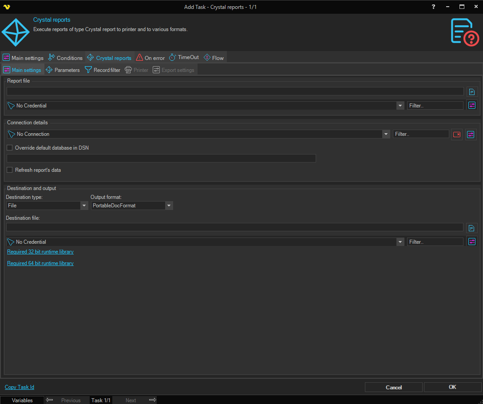Click the Destination file input field
The image size is (483, 404).
(234, 227)
